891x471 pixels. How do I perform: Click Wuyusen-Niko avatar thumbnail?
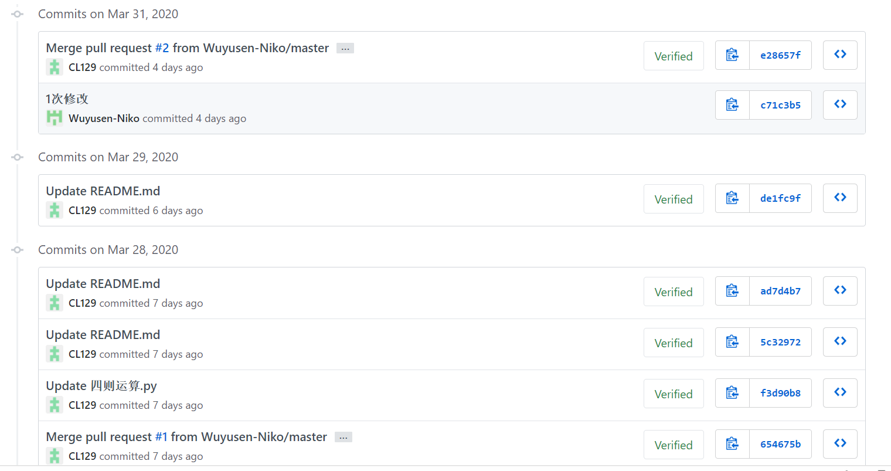[x=55, y=118]
